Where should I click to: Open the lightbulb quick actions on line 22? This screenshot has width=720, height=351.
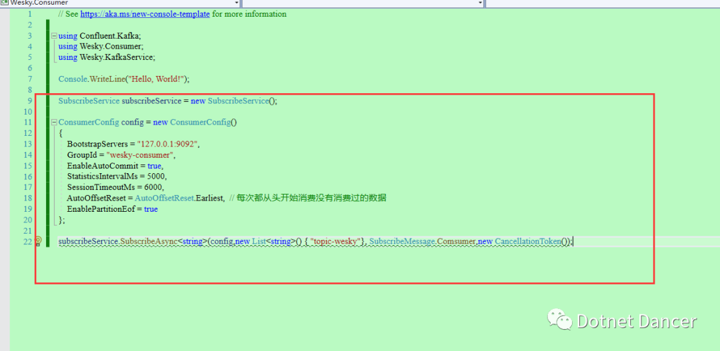pyautogui.click(x=39, y=241)
